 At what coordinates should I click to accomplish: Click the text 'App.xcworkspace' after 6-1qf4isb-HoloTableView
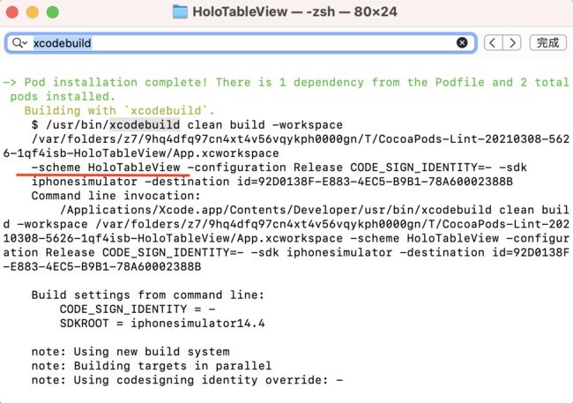click(x=226, y=153)
